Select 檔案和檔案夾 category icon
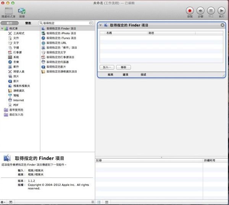This screenshot has width=229, height=205. (10, 86)
